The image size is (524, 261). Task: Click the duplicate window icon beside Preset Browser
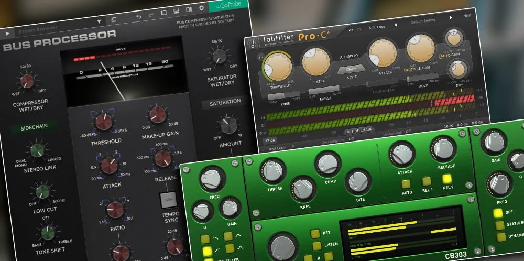(114, 19)
